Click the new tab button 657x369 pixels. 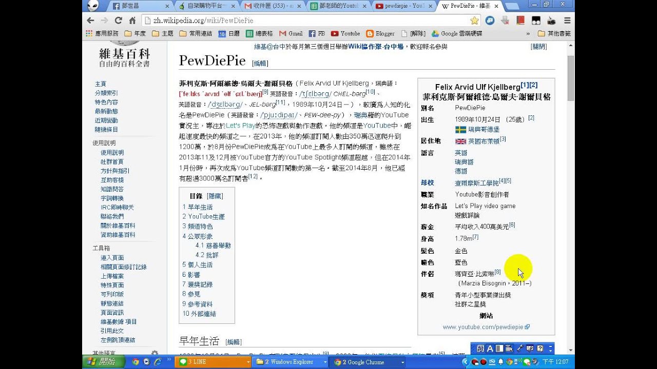pos(512,7)
